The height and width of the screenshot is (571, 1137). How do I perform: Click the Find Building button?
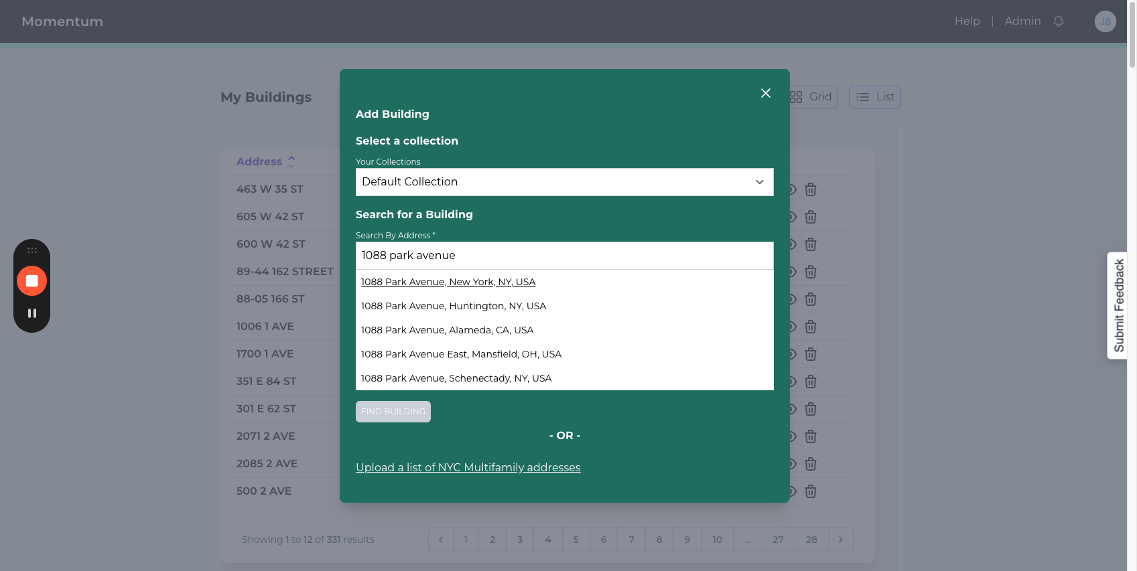pos(393,412)
